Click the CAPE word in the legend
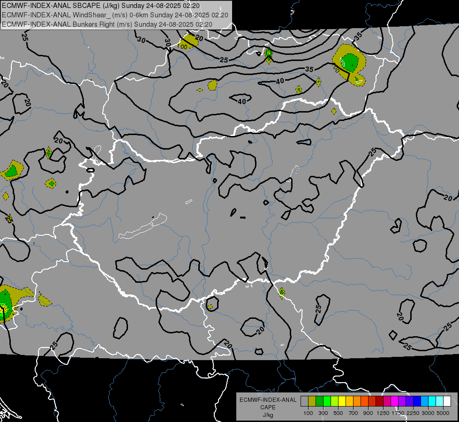 (268, 407)
